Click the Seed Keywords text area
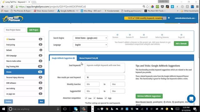Image resolution: width=200 pixels, height=112 pixels. coord(105,68)
